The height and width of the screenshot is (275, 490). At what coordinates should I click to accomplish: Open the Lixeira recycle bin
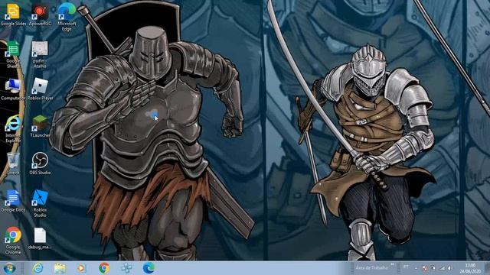tap(13, 163)
